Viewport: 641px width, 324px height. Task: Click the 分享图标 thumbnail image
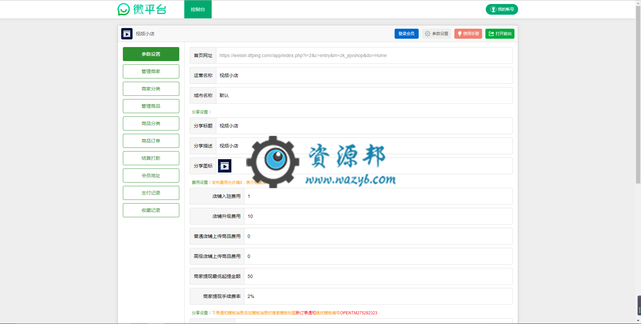(x=225, y=166)
